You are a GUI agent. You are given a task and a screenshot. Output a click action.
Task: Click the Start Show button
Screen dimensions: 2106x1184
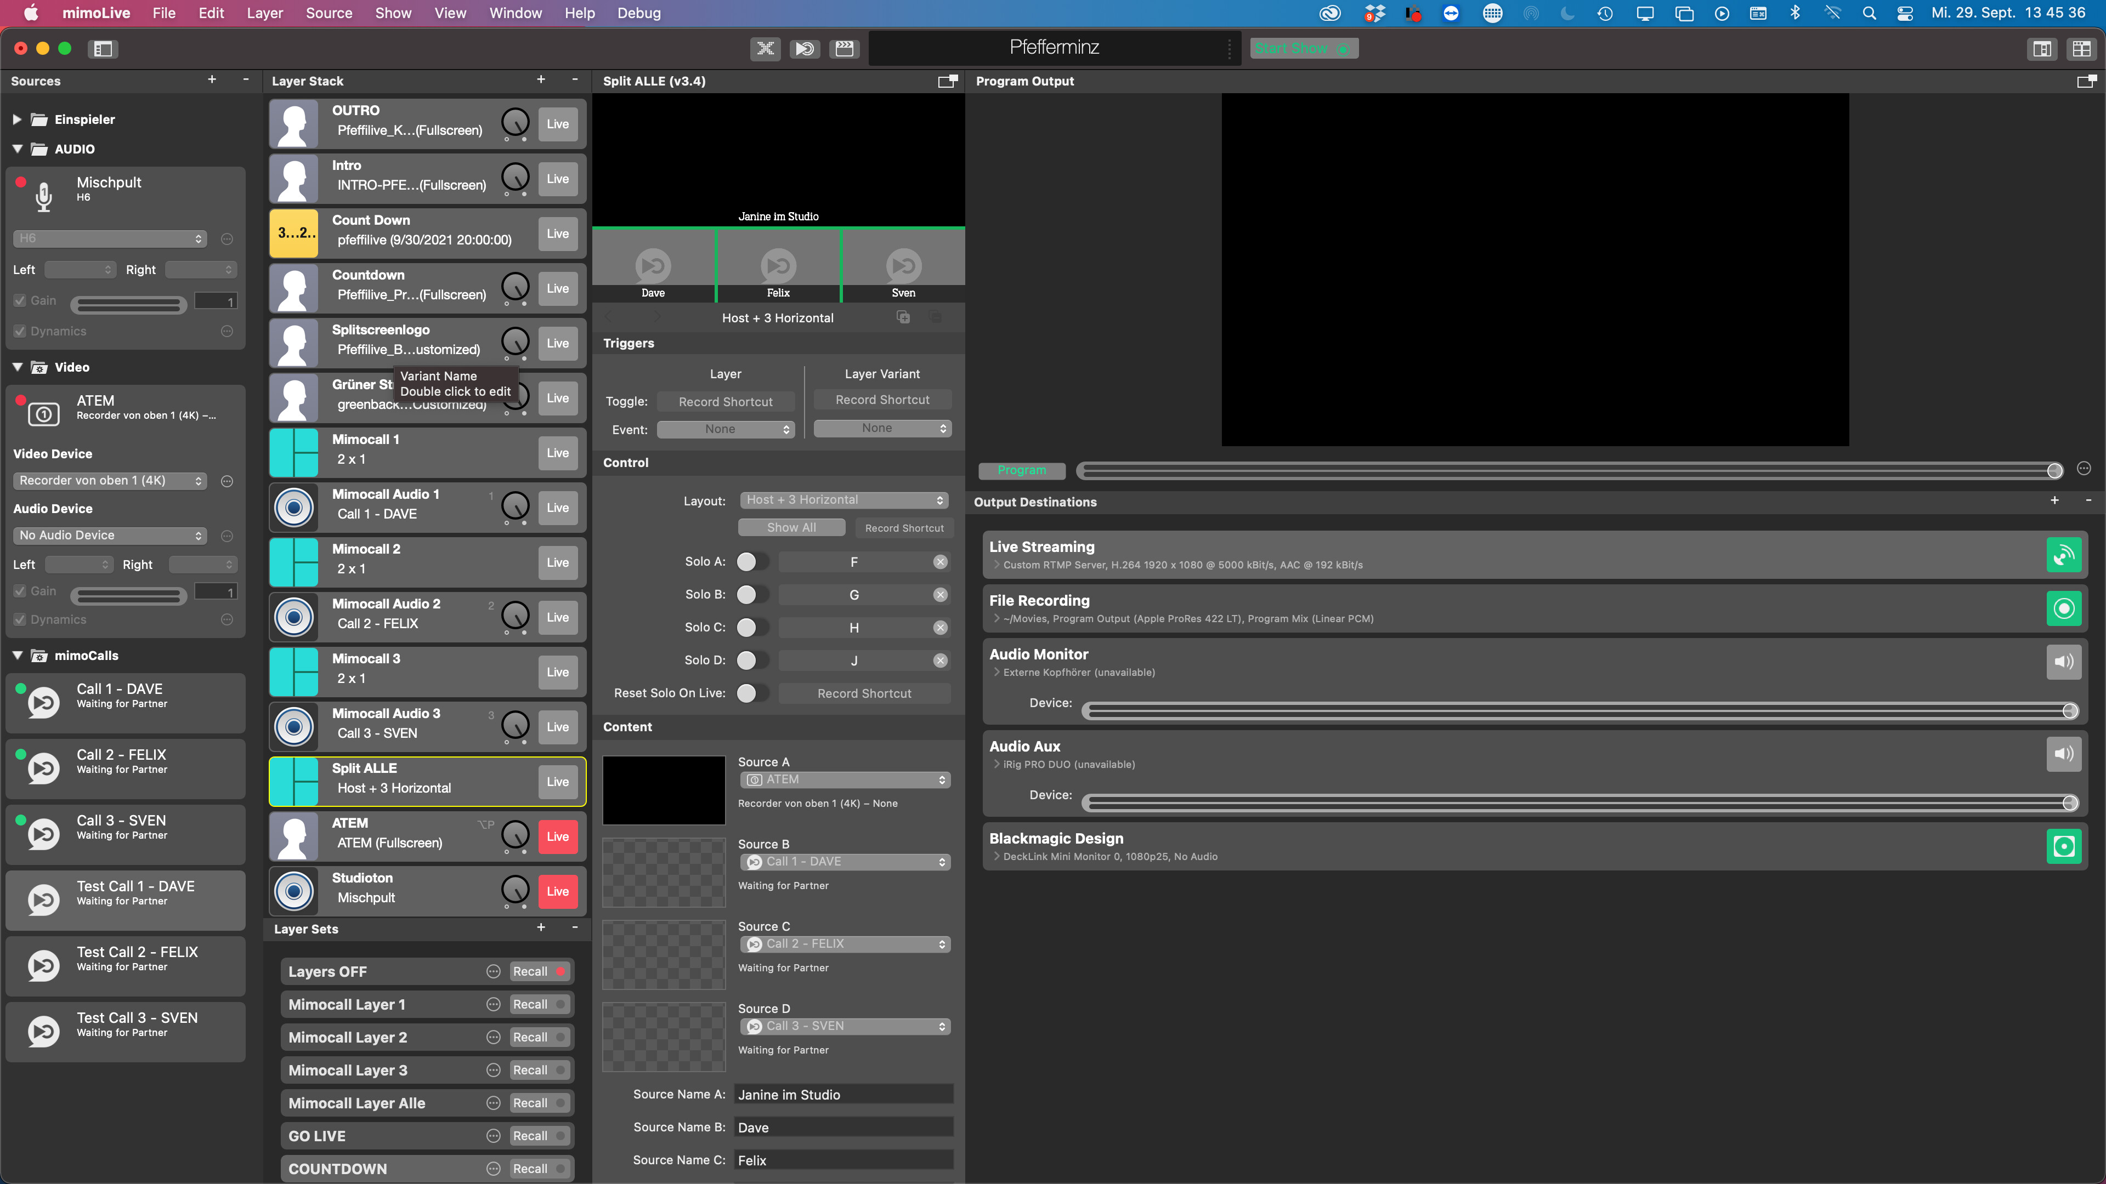pos(1303,48)
